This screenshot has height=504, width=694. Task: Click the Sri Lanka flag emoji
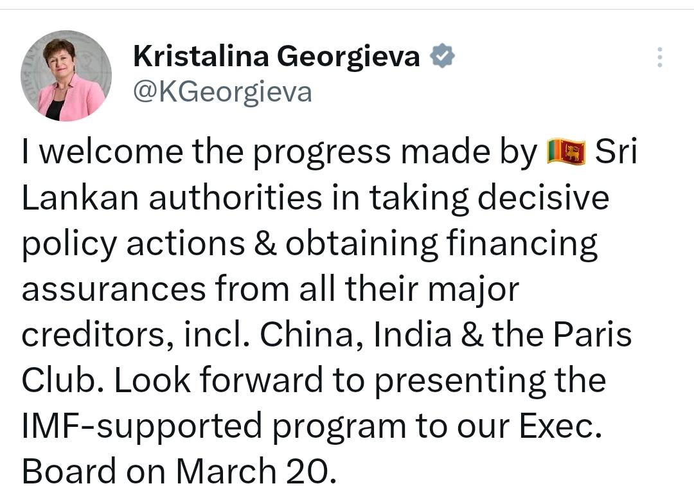(x=566, y=152)
